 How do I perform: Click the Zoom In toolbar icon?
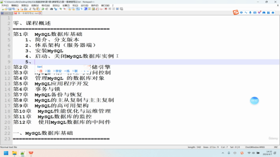click(x=60, y=9)
